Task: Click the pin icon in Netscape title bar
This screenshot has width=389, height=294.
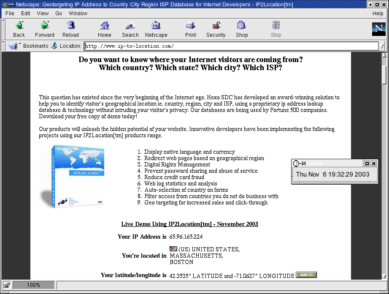Action: [x=11, y=5]
